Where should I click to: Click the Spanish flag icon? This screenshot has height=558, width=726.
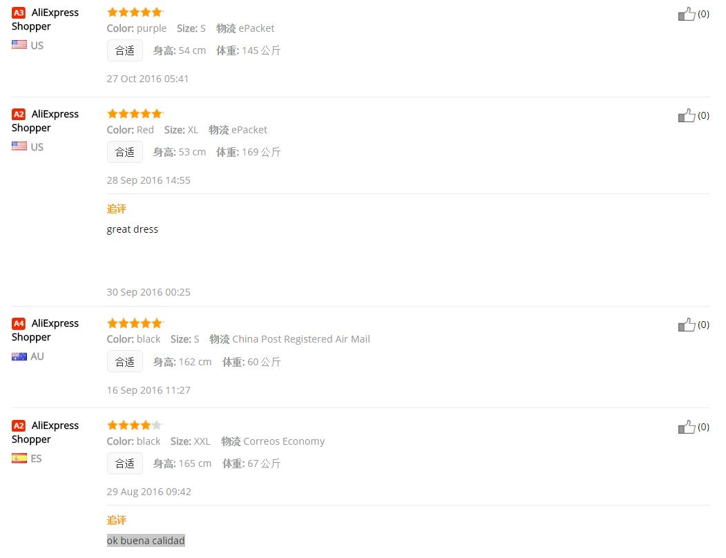19,459
